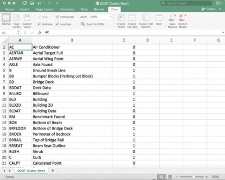
Task: Click the zoom slider handle in status bar
Action: click(x=193, y=177)
